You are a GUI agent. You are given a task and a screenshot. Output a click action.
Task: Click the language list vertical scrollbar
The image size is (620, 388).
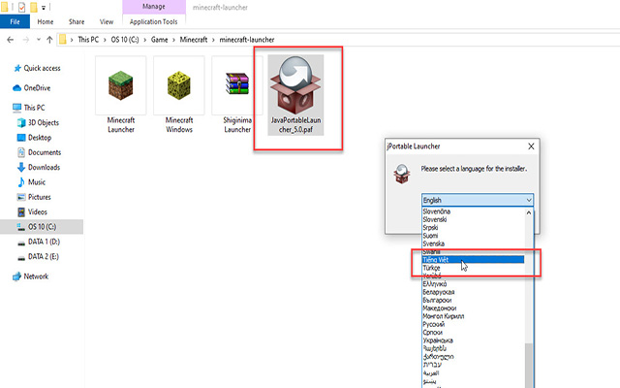point(529,291)
